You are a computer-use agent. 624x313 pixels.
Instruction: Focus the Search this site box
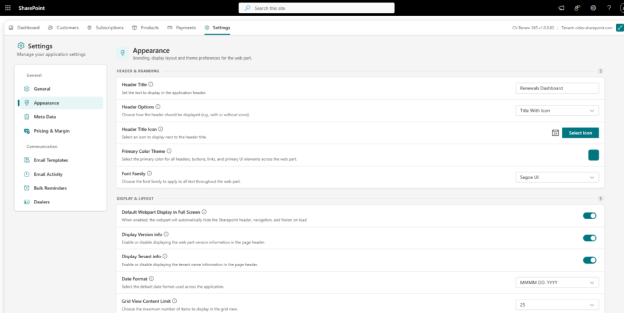(316, 8)
